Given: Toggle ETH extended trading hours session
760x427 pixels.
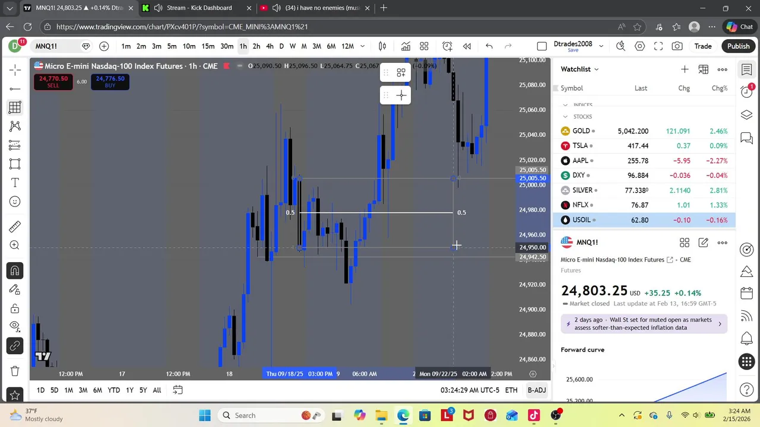Looking at the screenshot, I should tap(511, 390).
